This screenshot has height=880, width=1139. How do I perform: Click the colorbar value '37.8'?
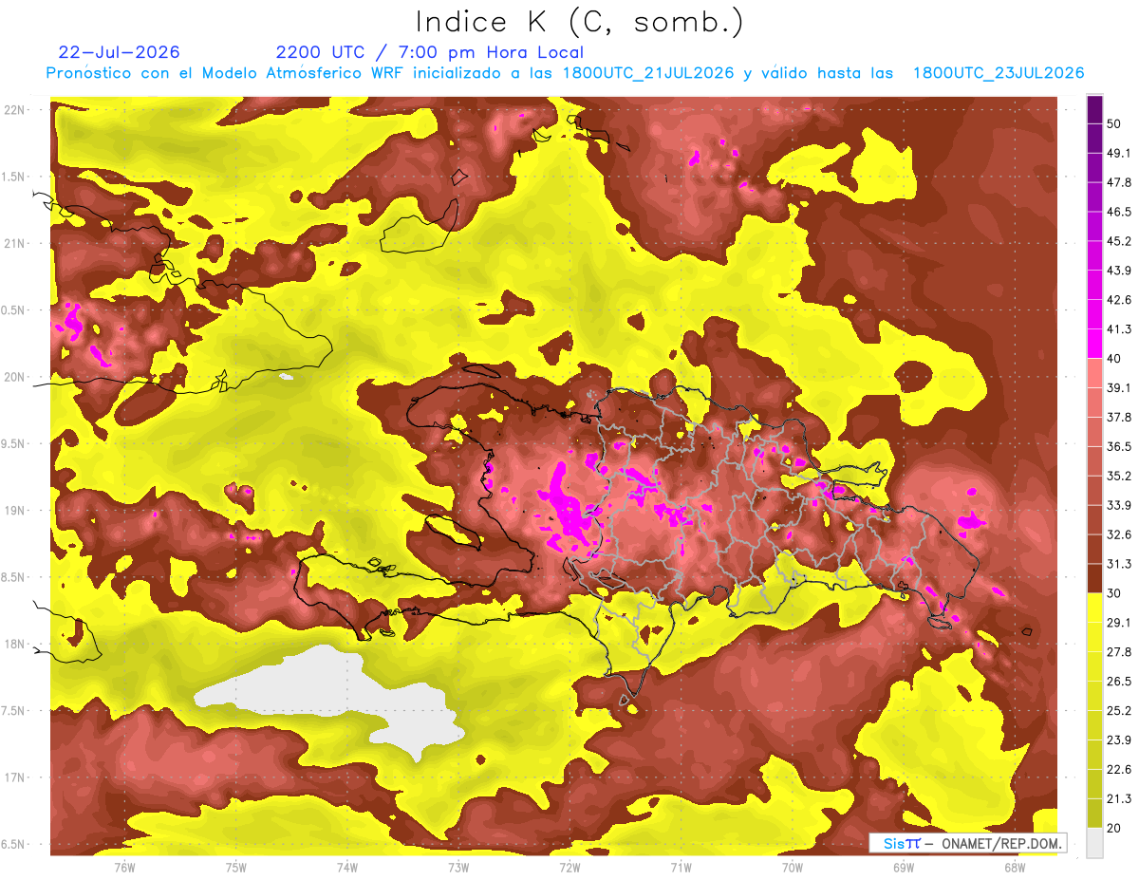1119,417
